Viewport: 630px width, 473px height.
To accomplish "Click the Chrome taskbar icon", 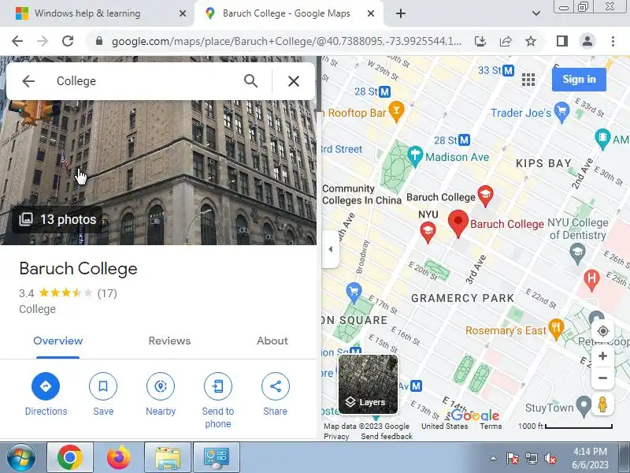I will (70, 458).
